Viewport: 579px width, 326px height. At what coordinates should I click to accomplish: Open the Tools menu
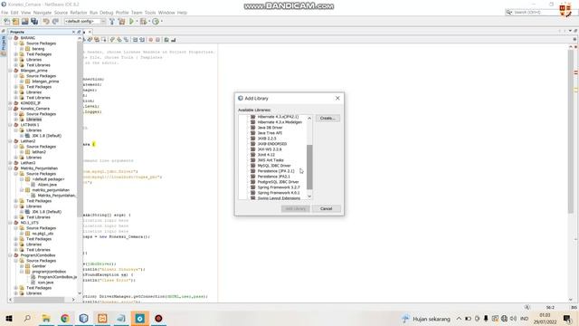[150, 13]
